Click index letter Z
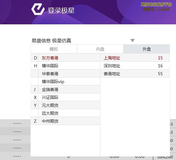 [x=35, y=121]
